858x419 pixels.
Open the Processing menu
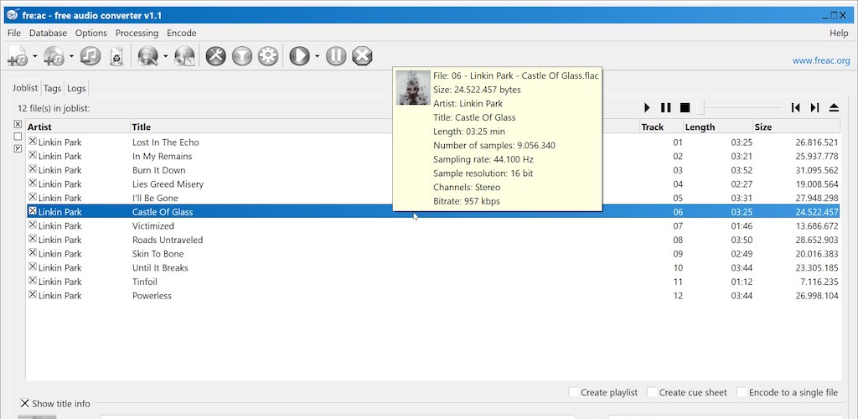coord(137,33)
